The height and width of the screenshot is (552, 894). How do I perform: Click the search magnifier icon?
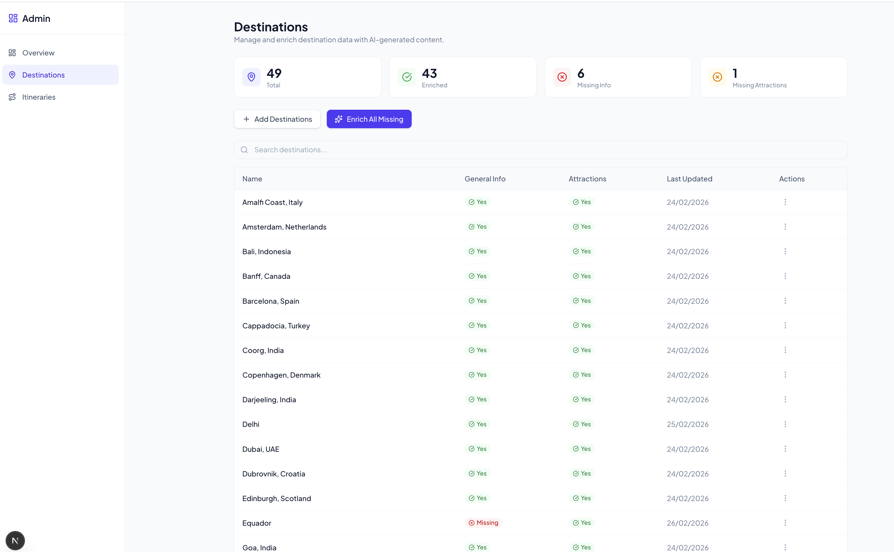(x=244, y=150)
